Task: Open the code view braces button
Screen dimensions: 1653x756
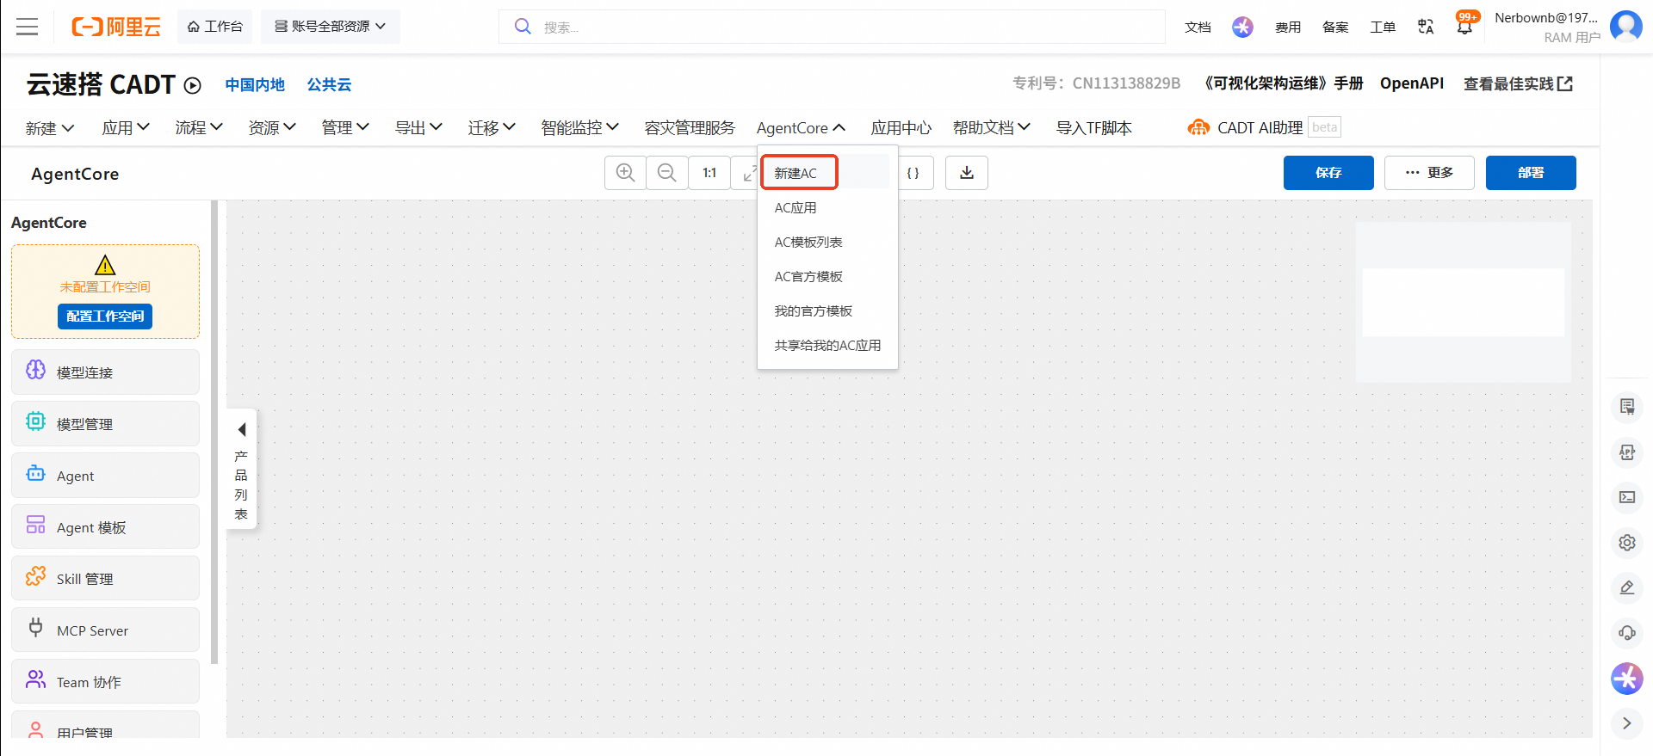Action: 913,173
